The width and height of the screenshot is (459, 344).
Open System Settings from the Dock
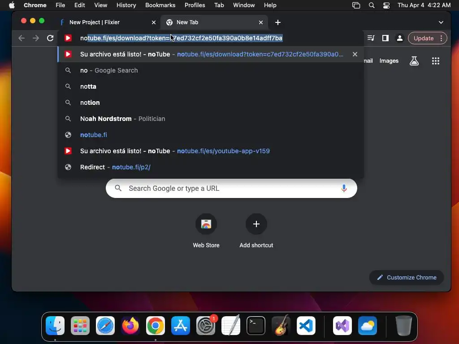[206, 326]
